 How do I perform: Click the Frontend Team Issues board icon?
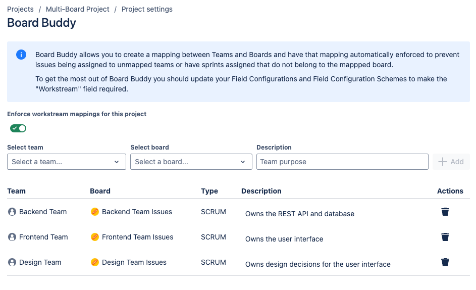pyautogui.click(x=94, y=237)
